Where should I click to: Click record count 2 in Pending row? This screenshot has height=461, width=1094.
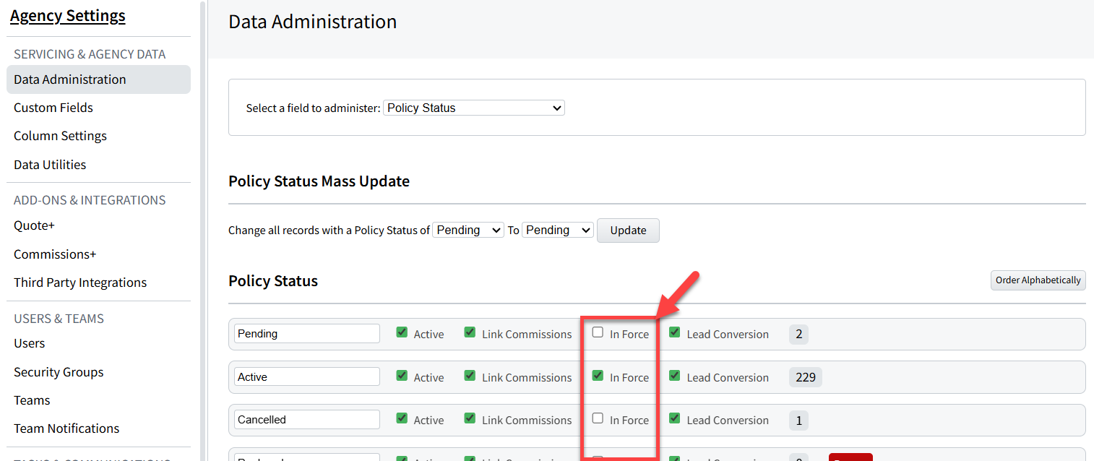[x=798, y=334]
